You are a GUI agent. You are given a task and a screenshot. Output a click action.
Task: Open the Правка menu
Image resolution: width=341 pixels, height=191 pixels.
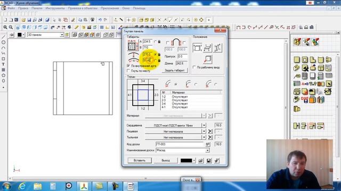pos(23,8)
